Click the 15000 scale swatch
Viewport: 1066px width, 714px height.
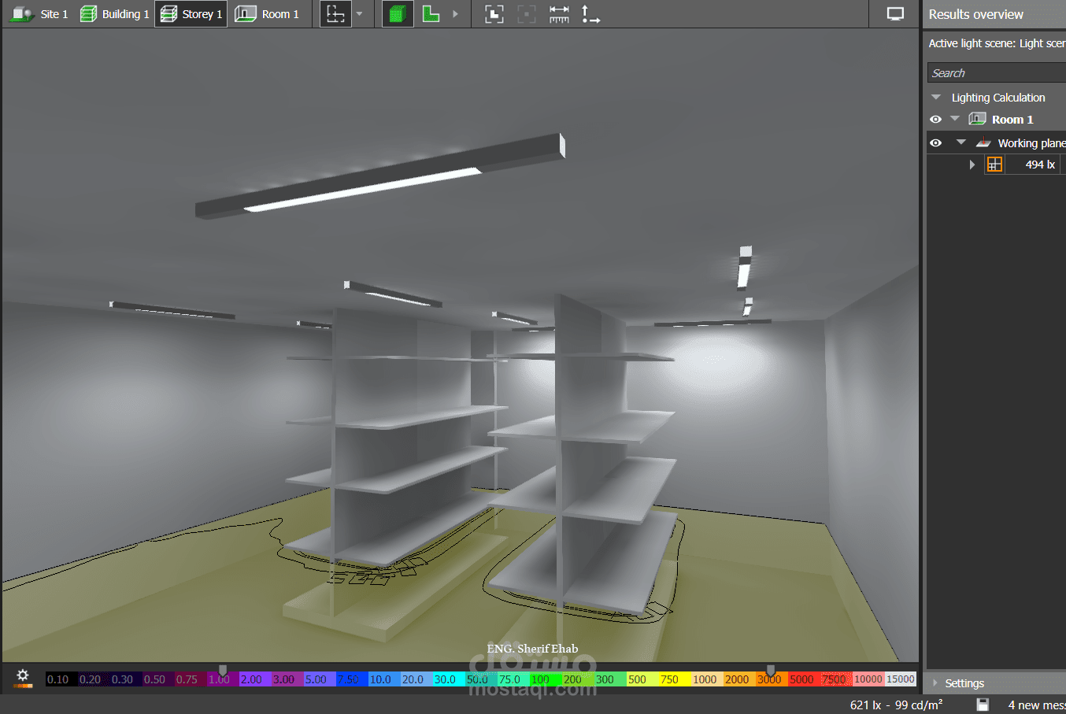[x=901, y=679]
